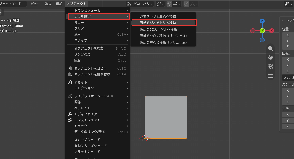
Task: Expand the コンストレイント submenu
Action: click(x=98, y=120)
